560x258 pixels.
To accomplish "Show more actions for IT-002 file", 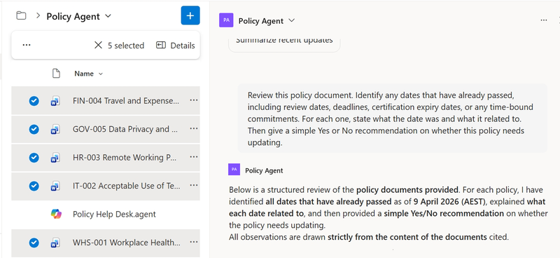I will (194, 185).
